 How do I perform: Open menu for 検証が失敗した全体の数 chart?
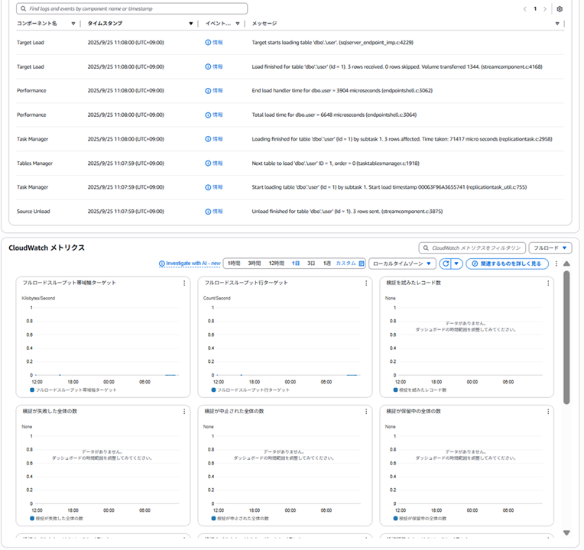pos(184,412)
